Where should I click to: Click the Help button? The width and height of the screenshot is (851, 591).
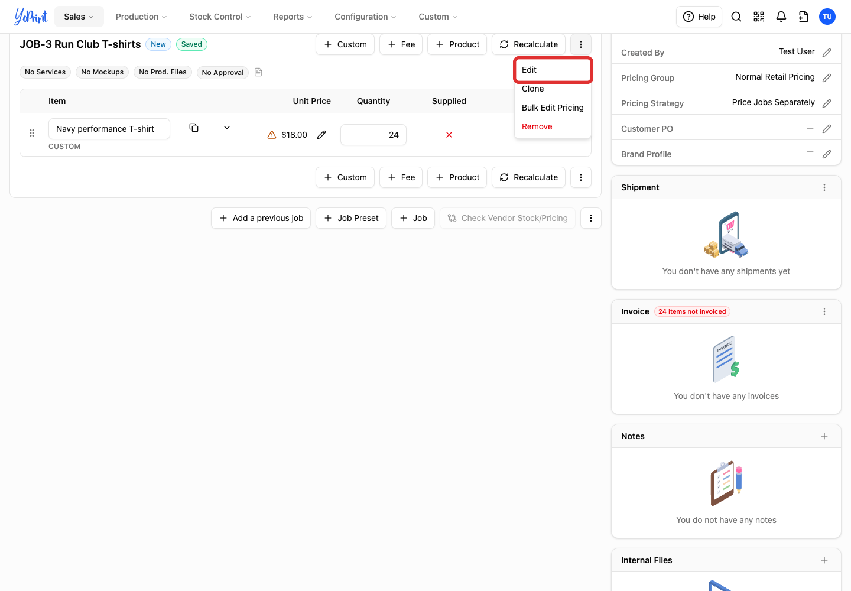point(699,17)
